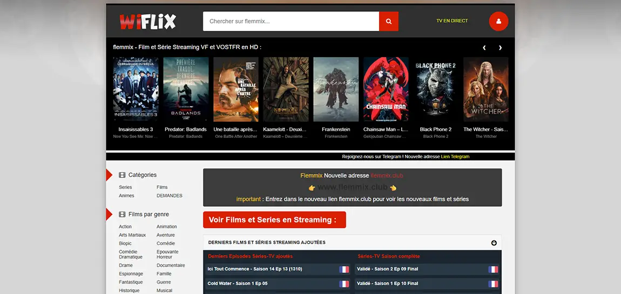This screenshot has height=294, width=621.
Task: Click French flag on Ici Tout Commence row
Action: [344, 269]
